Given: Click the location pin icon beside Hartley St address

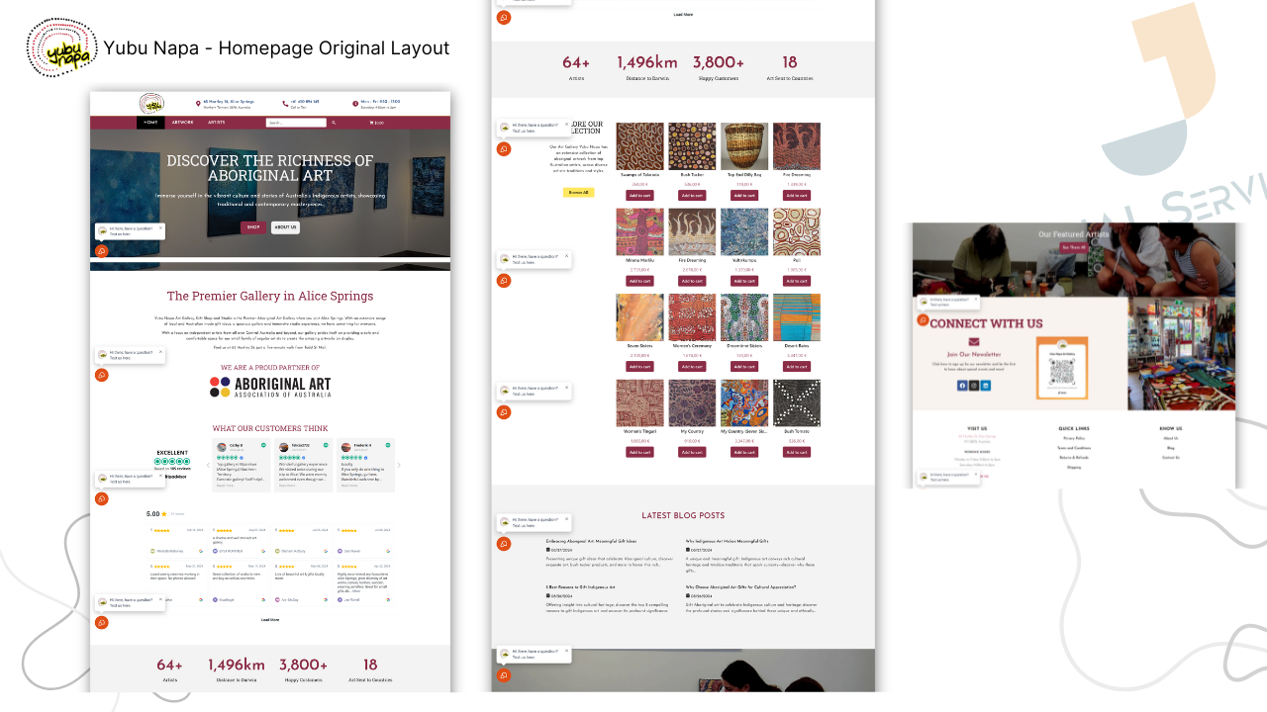Looking at the screenshot, I should point(198,103).
